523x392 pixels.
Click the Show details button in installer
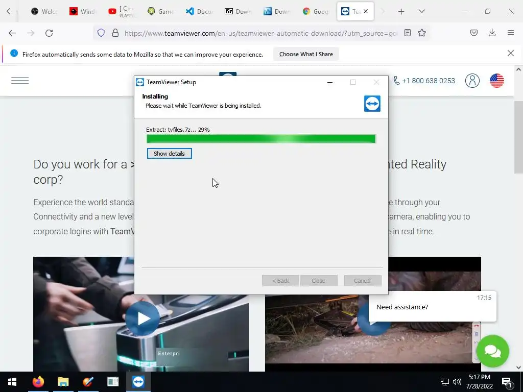pyautogui.click(x=170, y=154)
